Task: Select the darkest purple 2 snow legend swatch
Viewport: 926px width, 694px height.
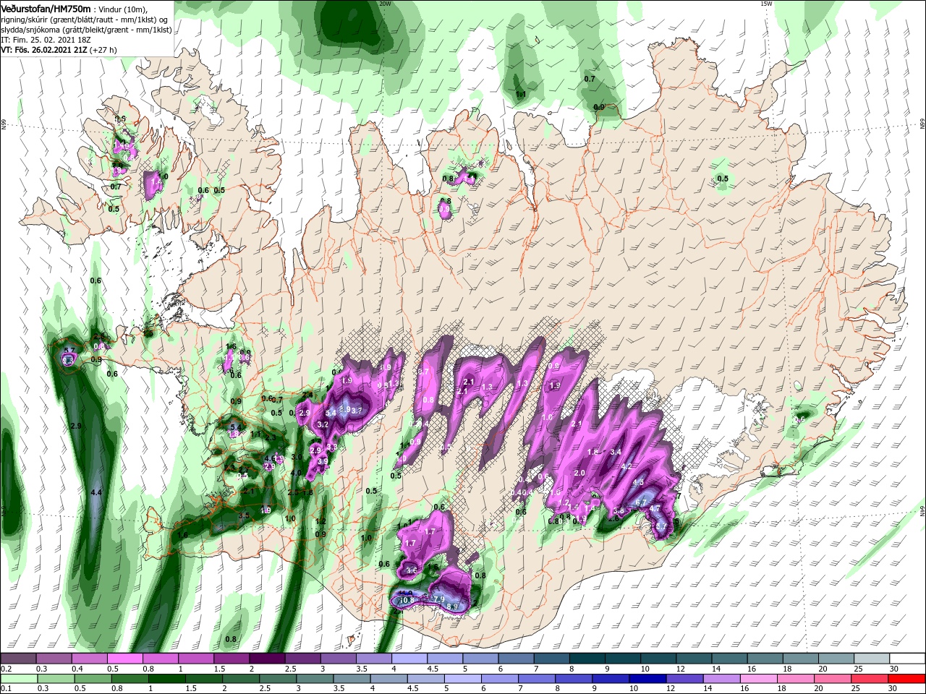Action: click(266, 659)
